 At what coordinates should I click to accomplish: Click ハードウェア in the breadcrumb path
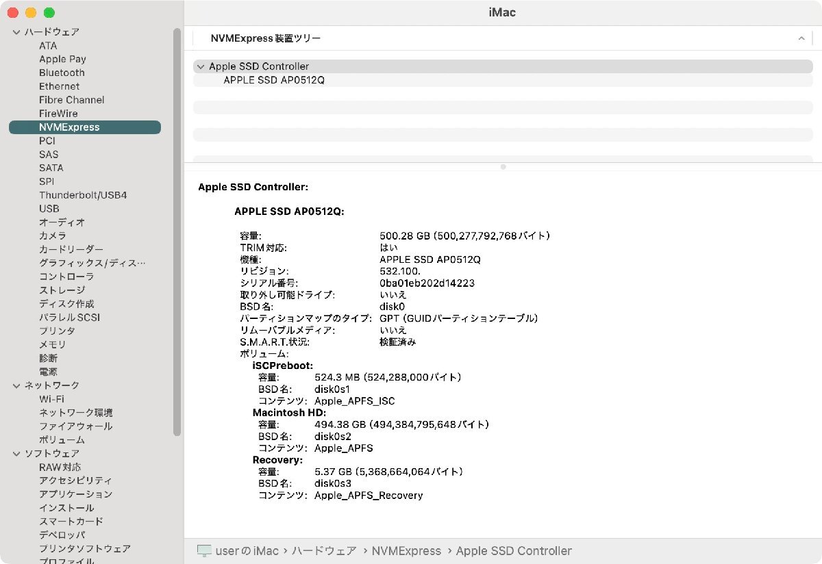(323, 550)
